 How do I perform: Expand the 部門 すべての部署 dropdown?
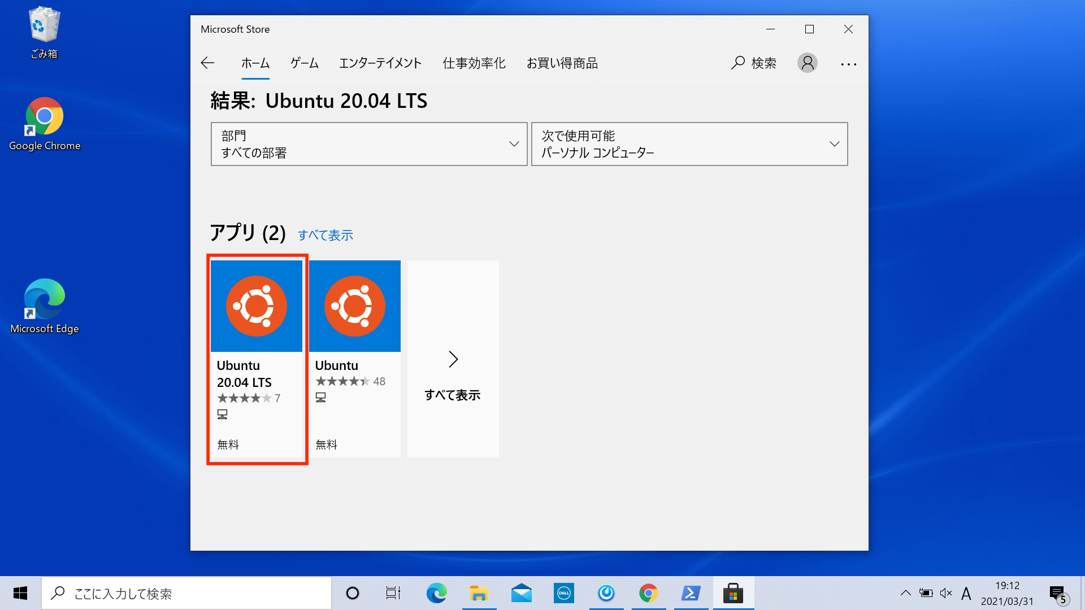tap(369, 144)
